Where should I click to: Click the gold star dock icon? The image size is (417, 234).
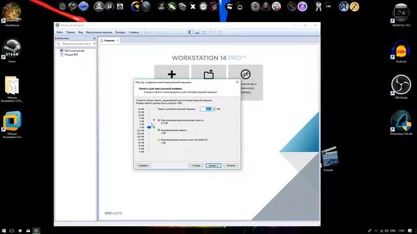coord(136,6)
